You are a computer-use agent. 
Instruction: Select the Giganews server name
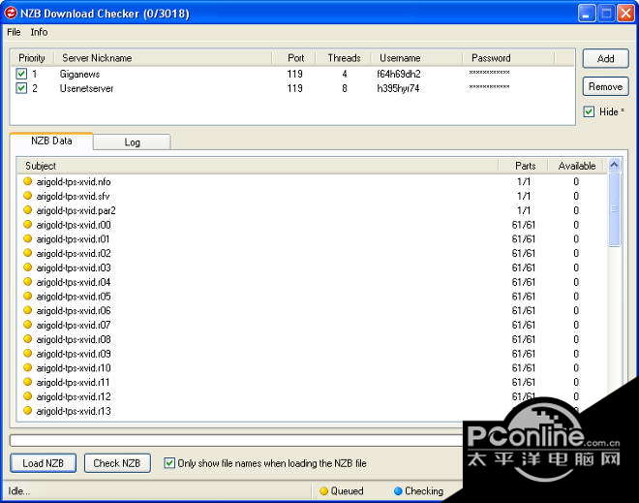[79, 74]
